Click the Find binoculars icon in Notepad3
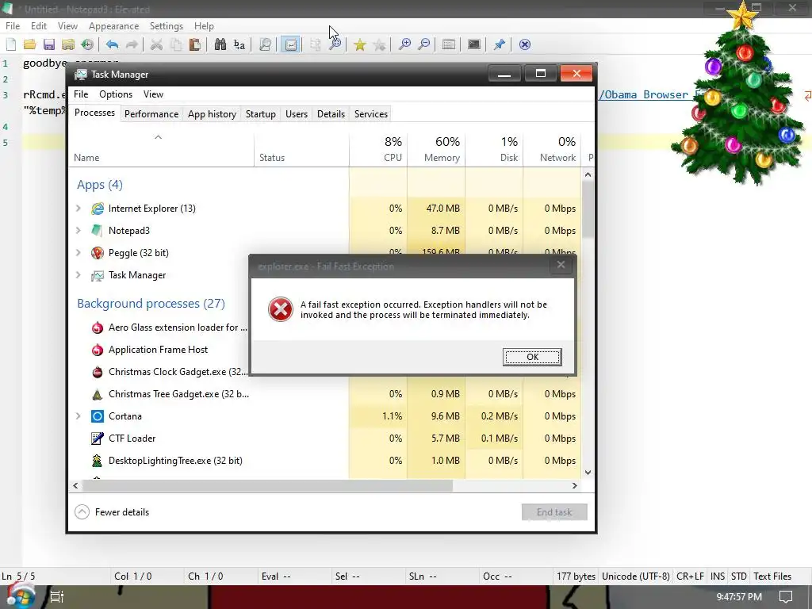 220,44
